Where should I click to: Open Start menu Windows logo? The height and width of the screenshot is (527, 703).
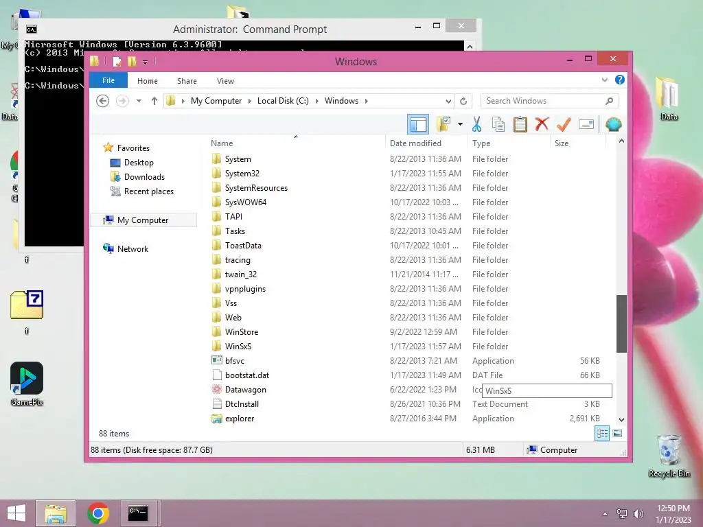[x=16, y=513]
